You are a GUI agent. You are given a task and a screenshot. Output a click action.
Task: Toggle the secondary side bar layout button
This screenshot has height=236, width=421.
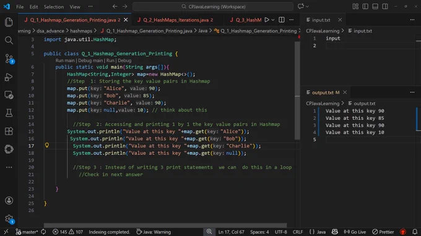385,6
